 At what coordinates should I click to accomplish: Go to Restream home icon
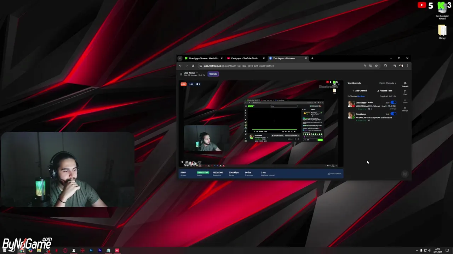[x=181, y=74]
